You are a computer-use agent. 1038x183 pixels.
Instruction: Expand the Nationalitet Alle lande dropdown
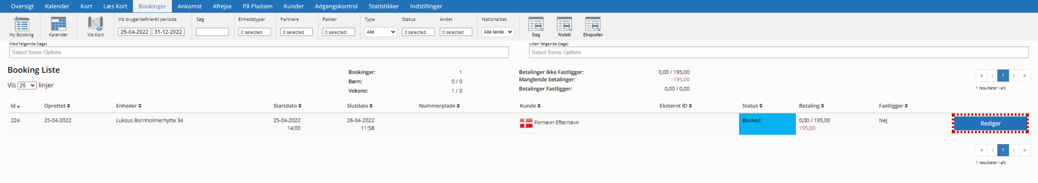point(498,32)
